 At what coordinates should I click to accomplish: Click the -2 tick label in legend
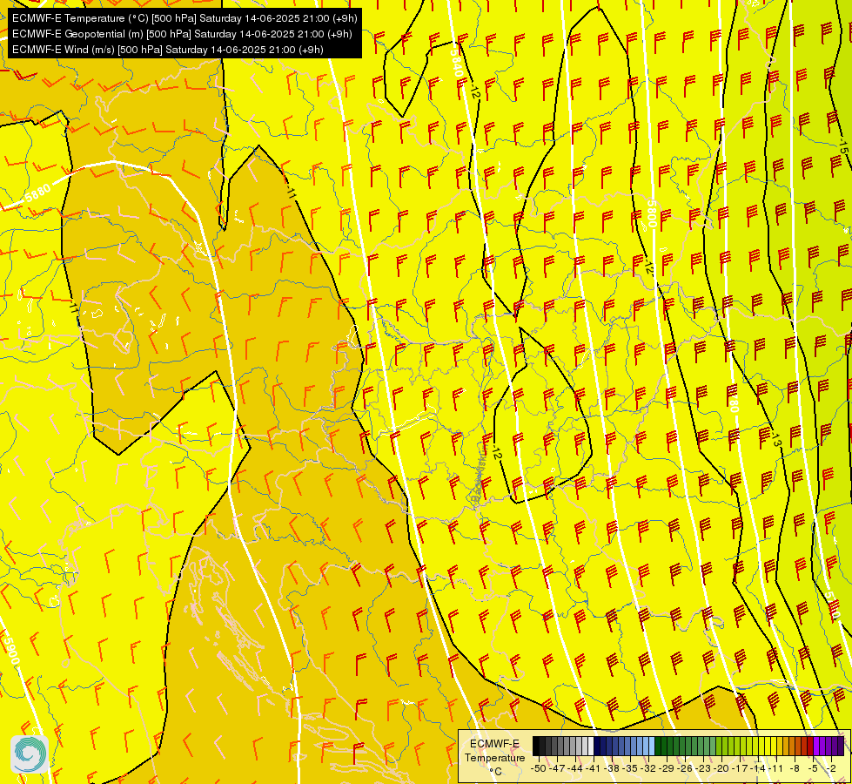[831, 768]
